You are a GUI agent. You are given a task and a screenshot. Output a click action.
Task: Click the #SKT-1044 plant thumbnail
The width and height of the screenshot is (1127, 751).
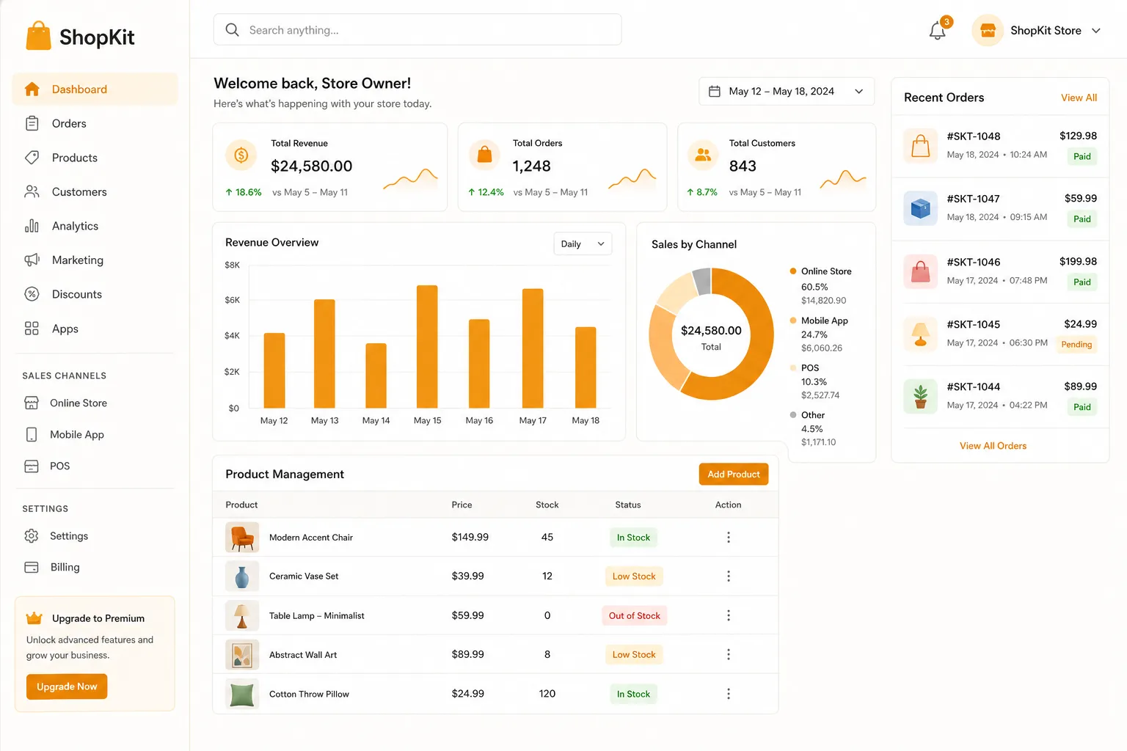coord(920,397)
